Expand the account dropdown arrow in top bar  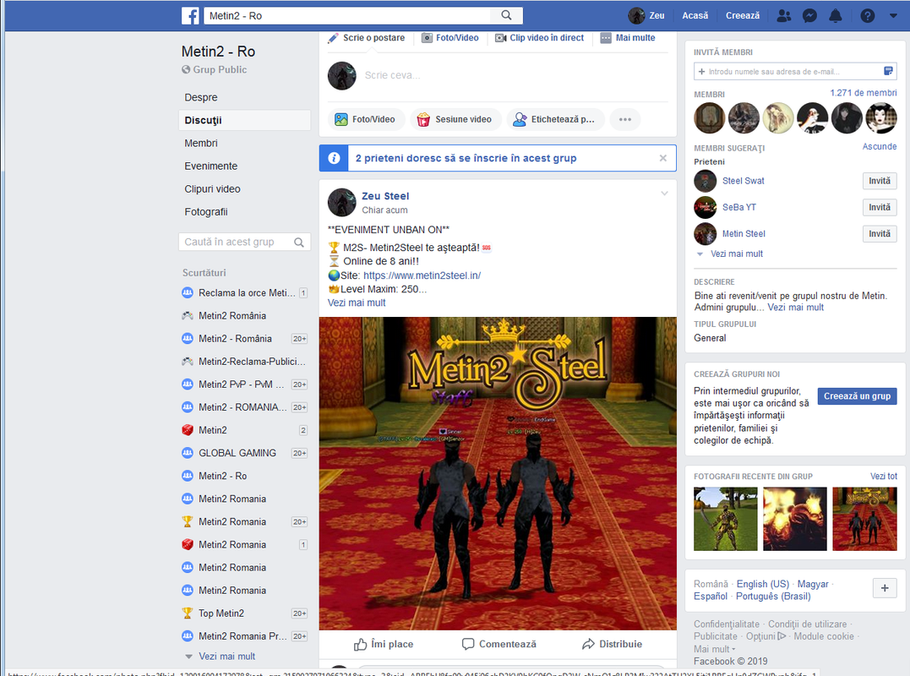(893, 16)
